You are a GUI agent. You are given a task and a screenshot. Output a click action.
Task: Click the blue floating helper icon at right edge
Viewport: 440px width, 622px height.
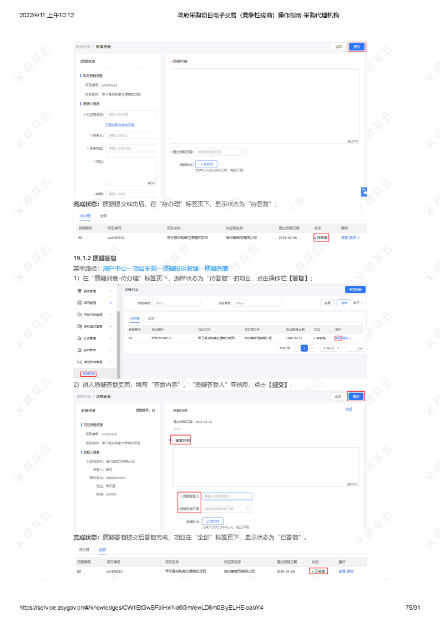363,191
